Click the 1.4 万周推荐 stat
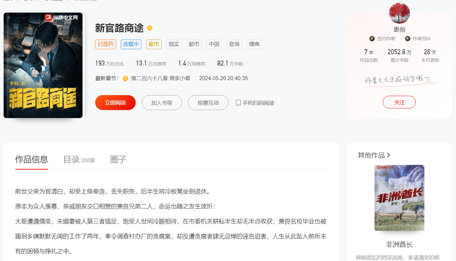This screenshot has width=456, height=261. [x=192, y=64]
